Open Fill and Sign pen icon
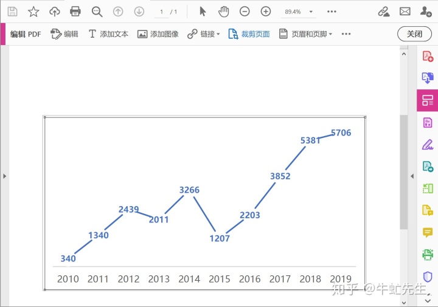This screenshot has height=307, width=438. (x=428, y=145)
